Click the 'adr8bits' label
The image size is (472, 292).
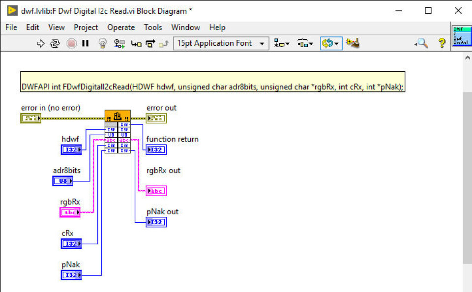tap(67, 171)
